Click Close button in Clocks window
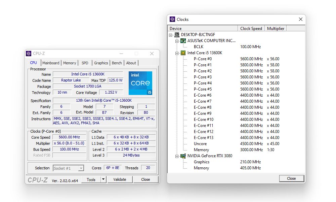 [x=291, y=178]
